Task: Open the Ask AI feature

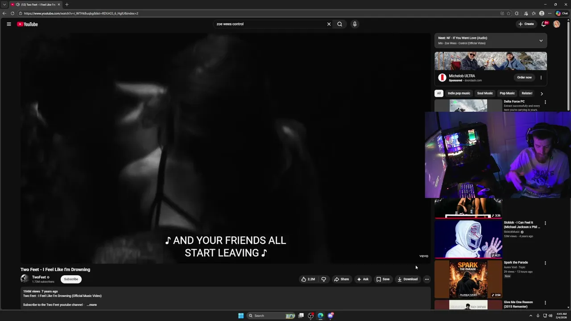Action: click(x=363, y=279)
